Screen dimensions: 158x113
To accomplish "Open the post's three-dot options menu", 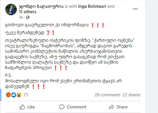I will (x=135, y=9).
